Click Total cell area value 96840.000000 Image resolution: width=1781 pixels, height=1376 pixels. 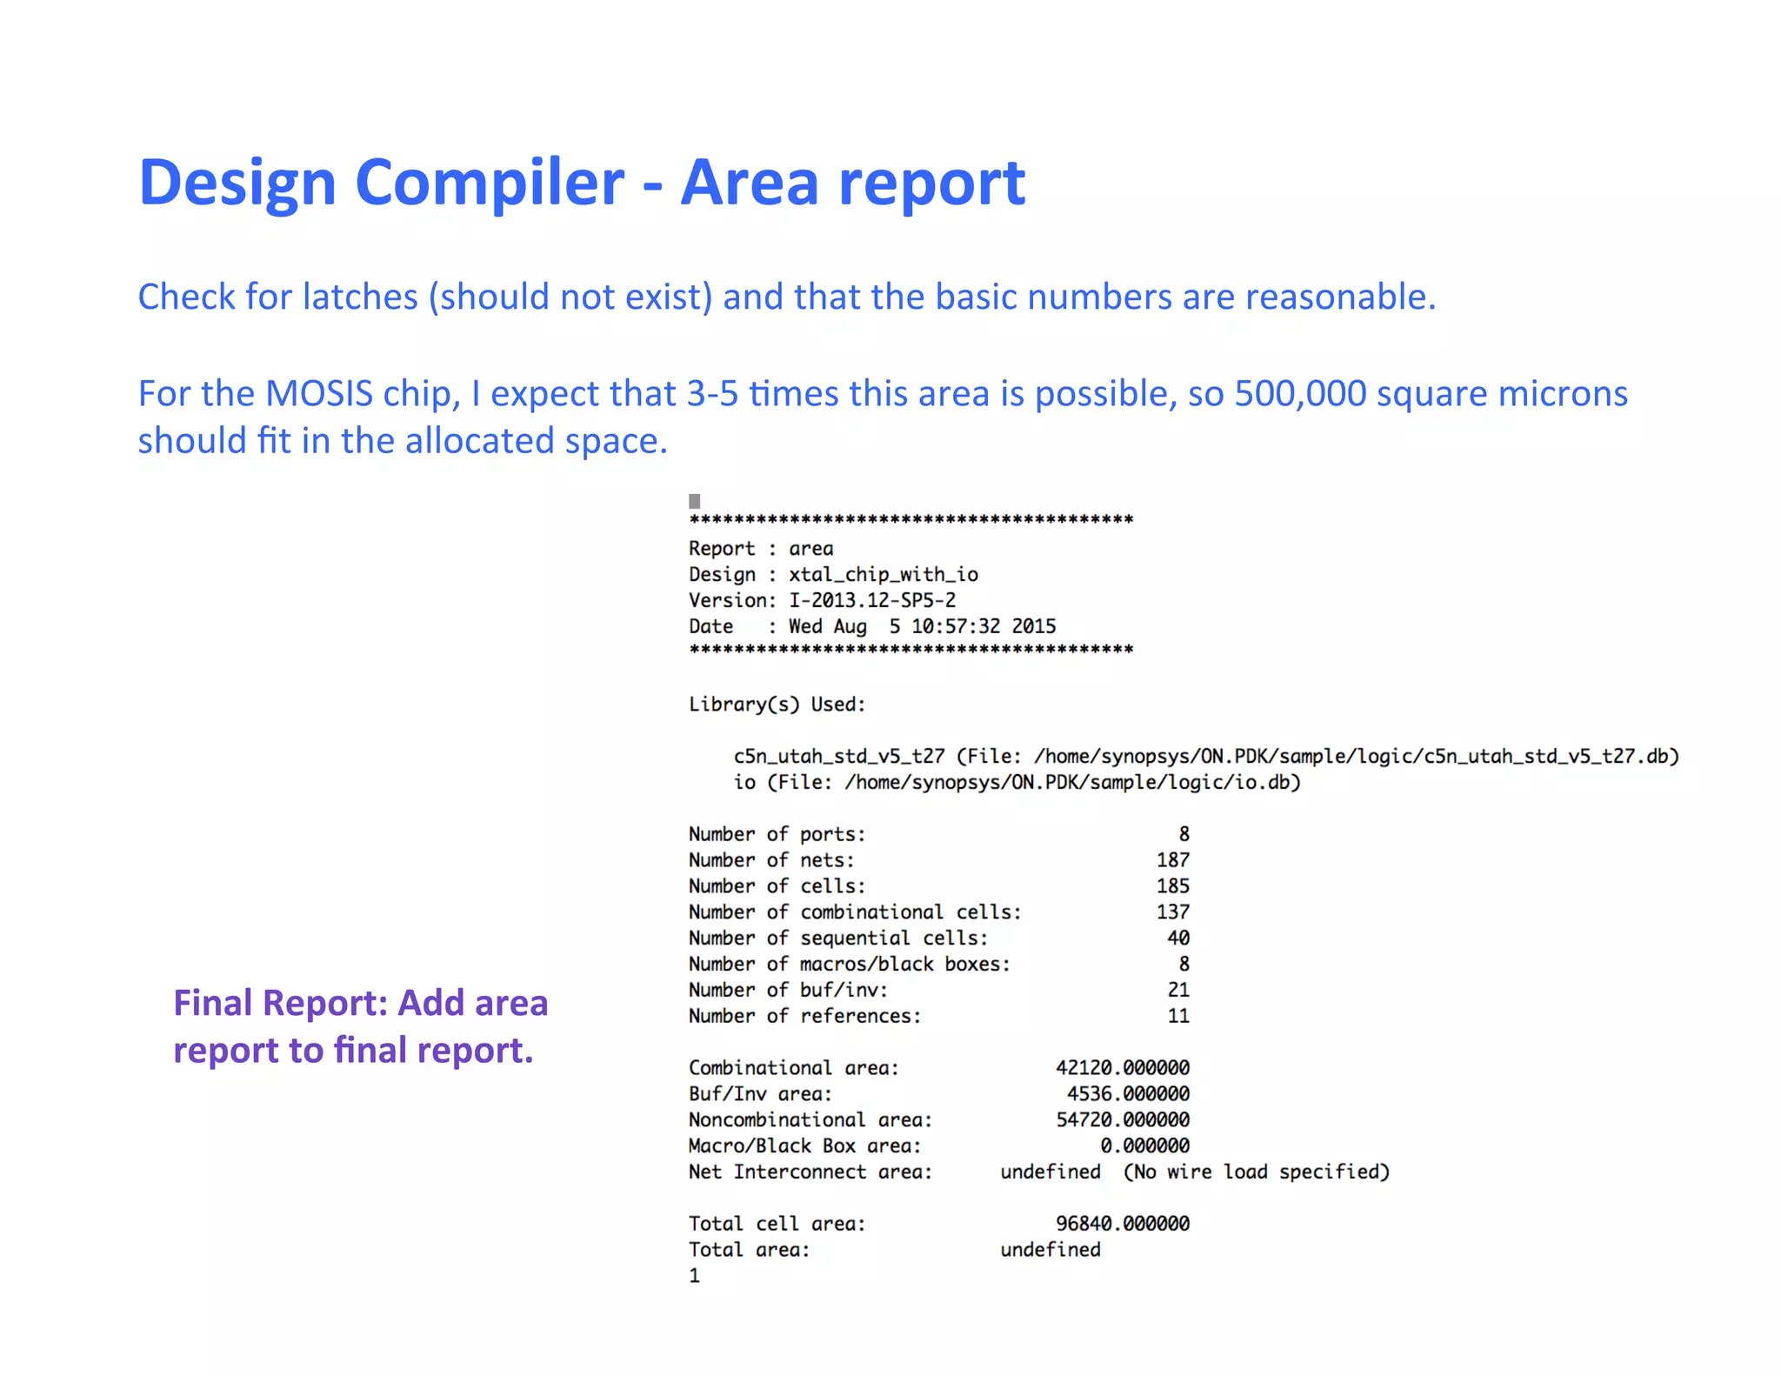tap(1122, 1224)
